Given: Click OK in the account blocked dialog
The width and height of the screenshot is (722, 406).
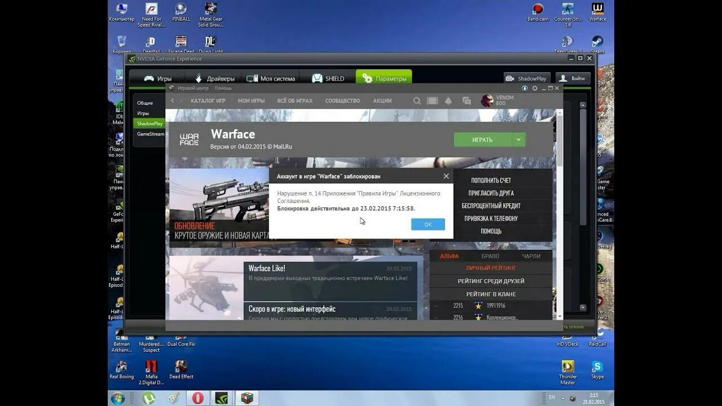Looking at the screenshot, I should pos(428,224).
